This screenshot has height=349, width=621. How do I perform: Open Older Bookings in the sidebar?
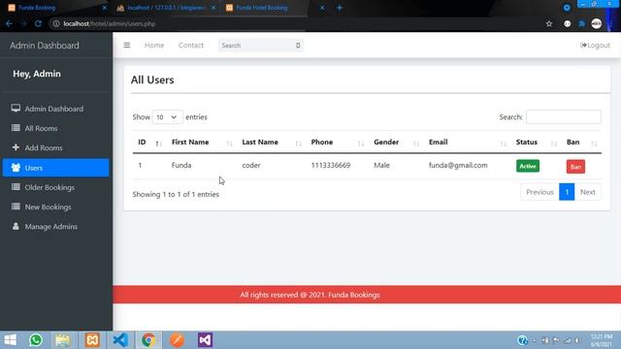click(55, 187)
